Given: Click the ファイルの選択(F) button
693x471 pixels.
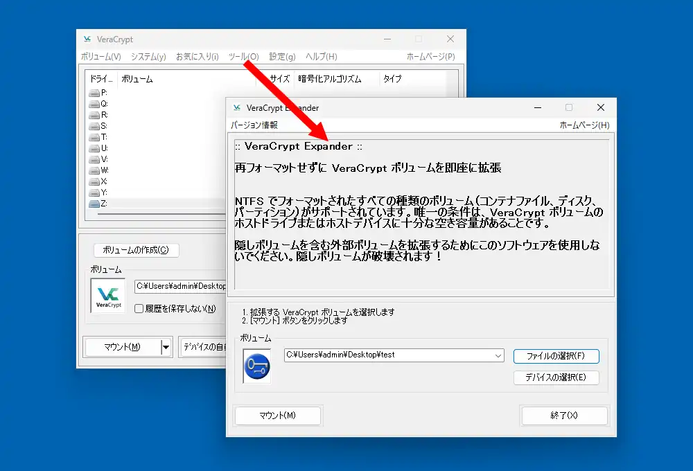Looking at the screenshot, I should coord(556,355).
